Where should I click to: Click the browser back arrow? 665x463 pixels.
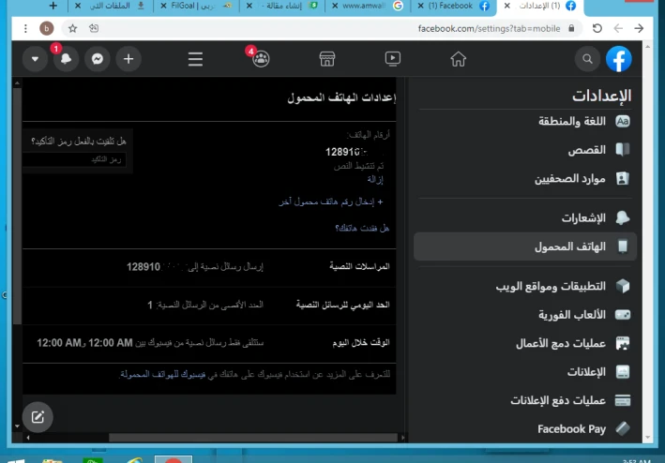[618, 28]
